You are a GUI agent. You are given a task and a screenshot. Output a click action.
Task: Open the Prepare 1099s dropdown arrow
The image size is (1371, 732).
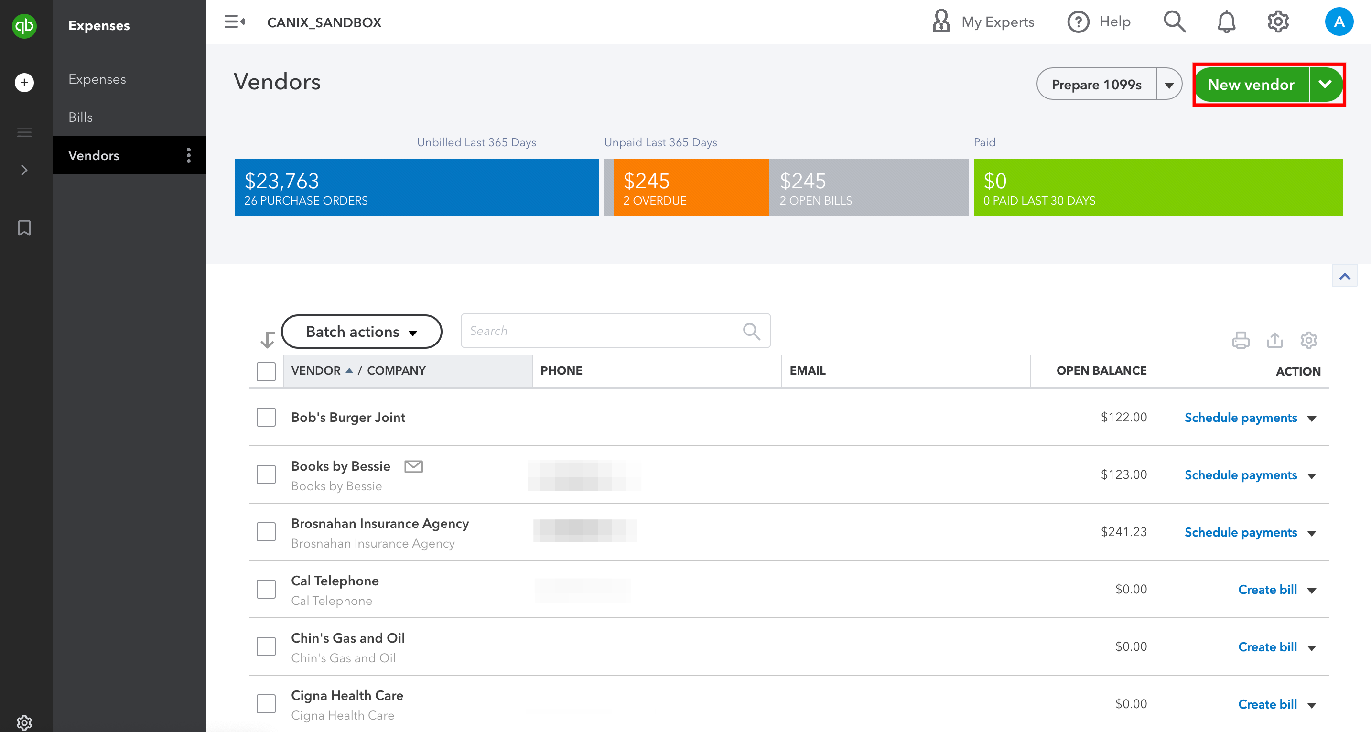click(1169, 85)
